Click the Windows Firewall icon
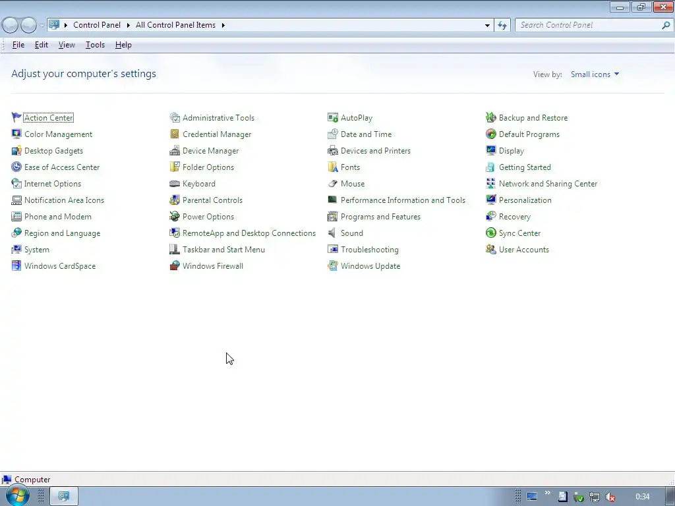The height and width of the screenshot is (506, 675). 174,266
